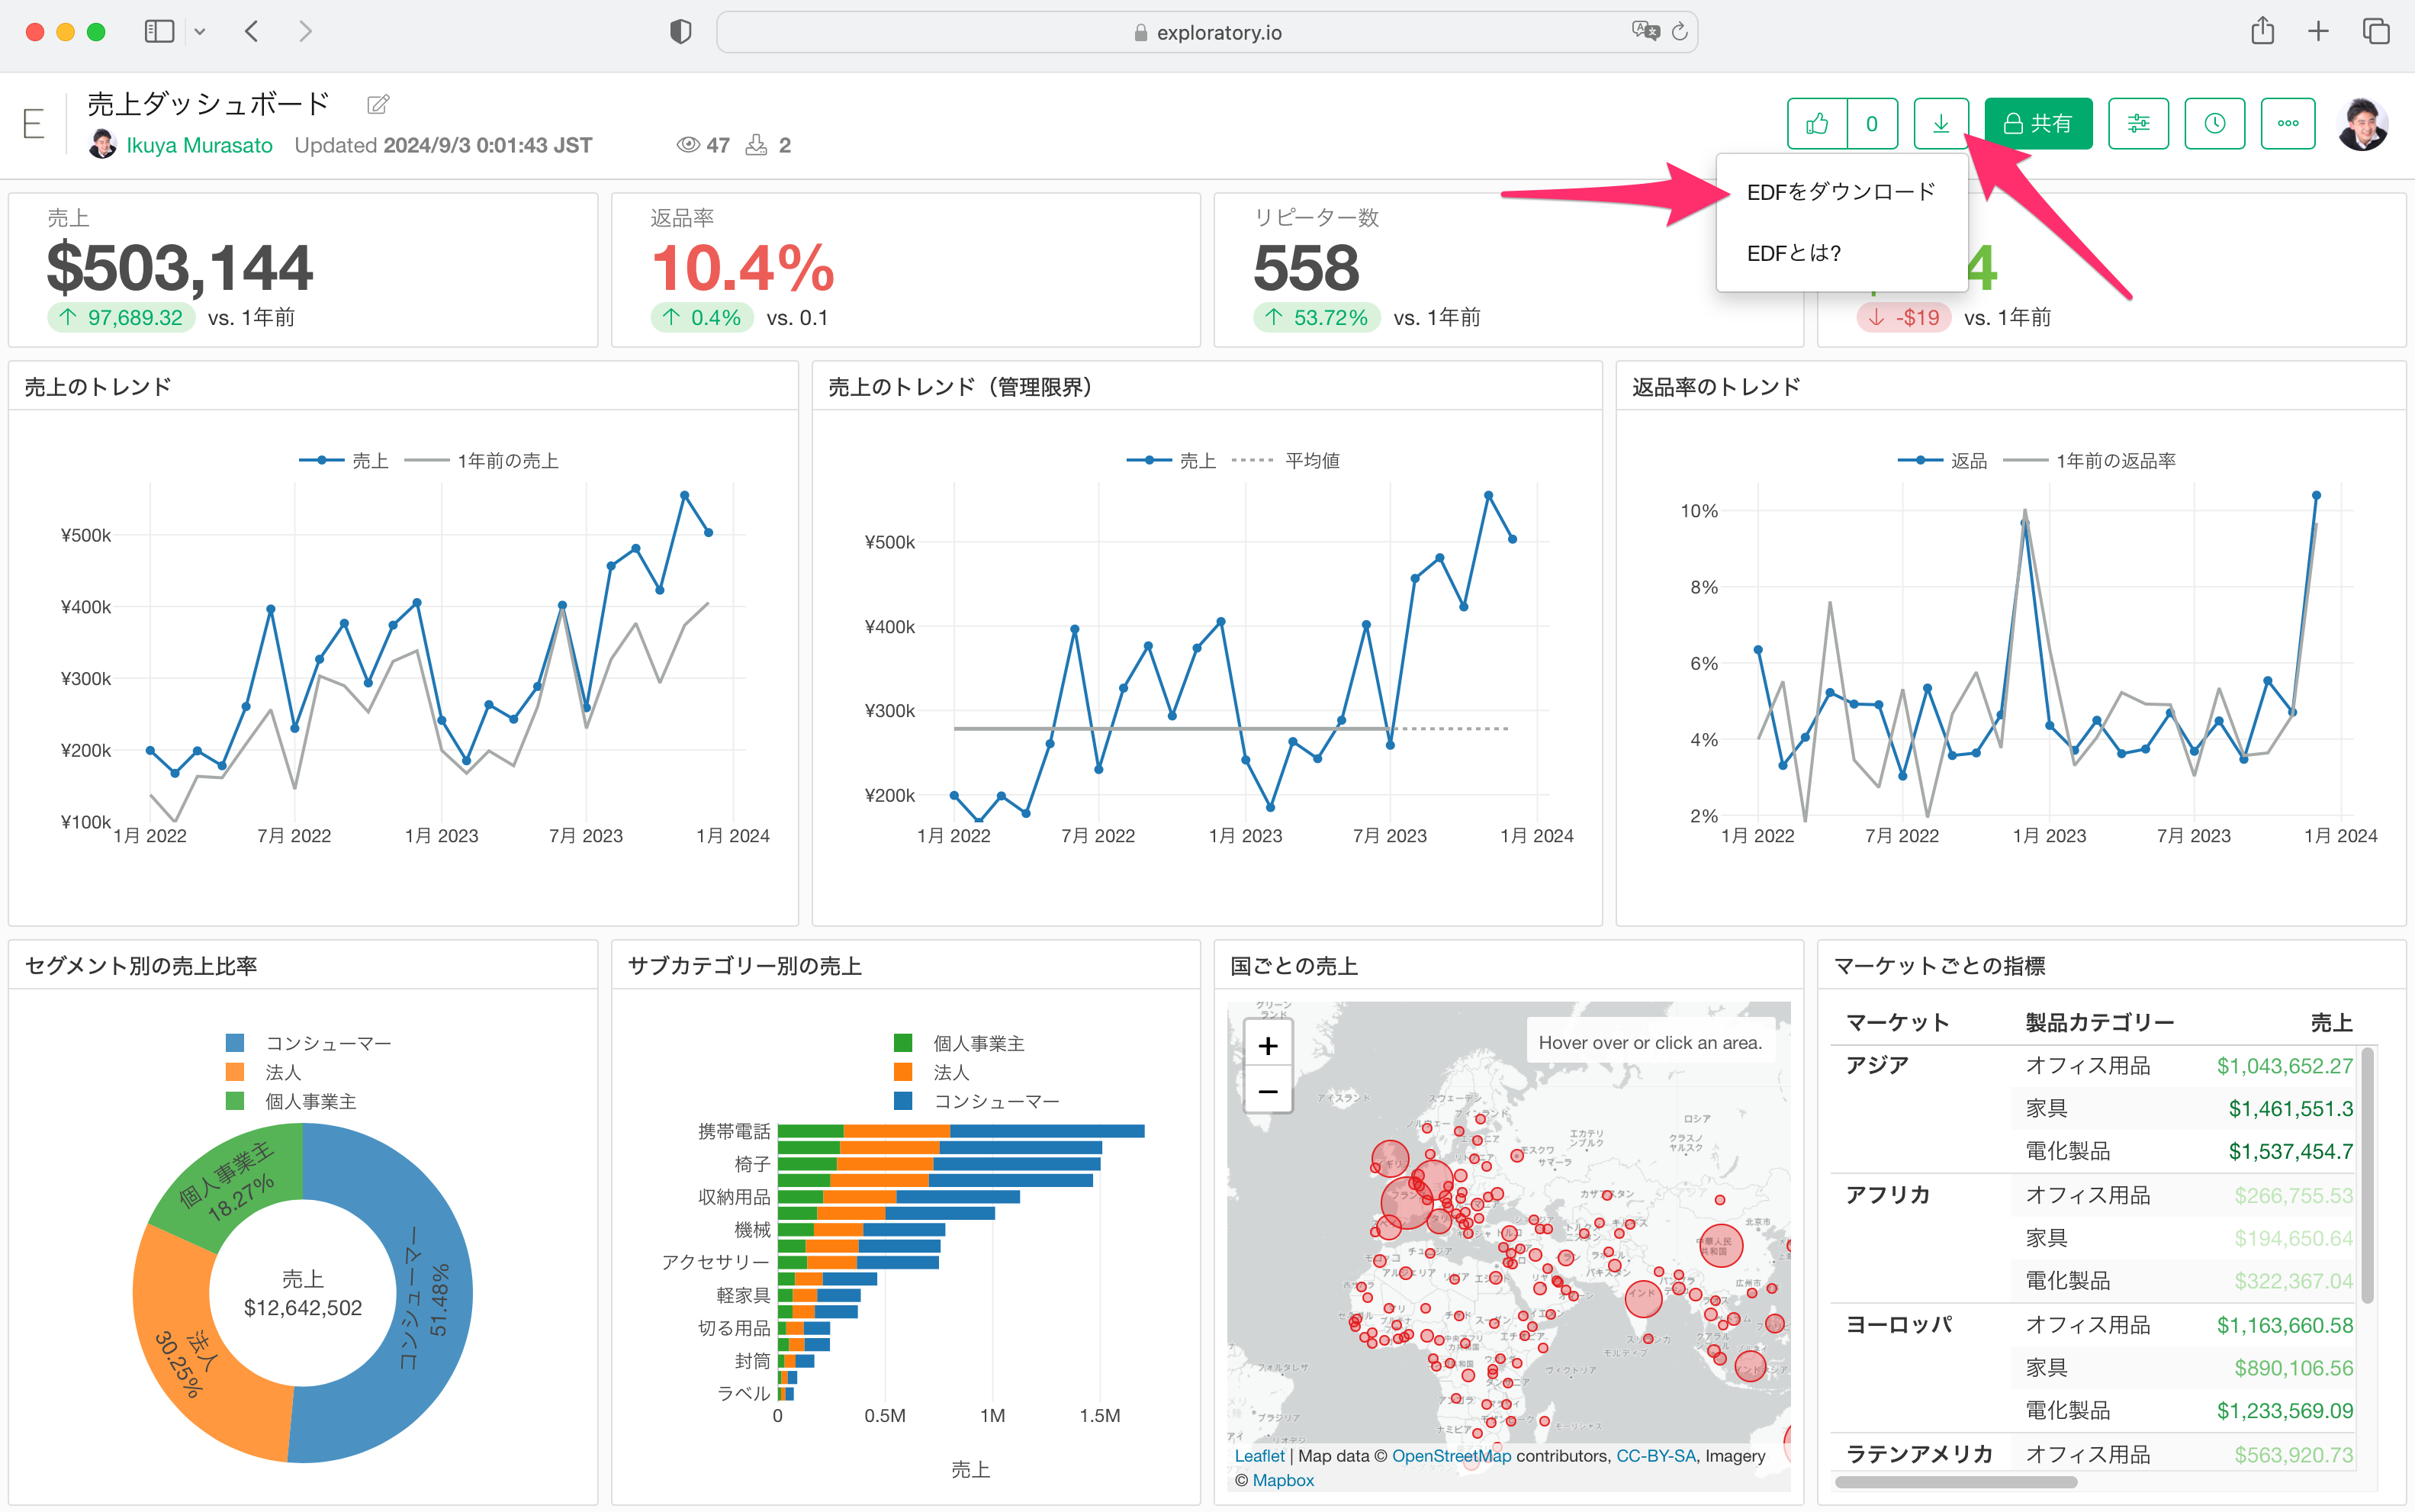Click the 売上 column header in market table
Image resolution: width=2415 pixels, height=1512 pixels.
click(x=2331, y=1022)
